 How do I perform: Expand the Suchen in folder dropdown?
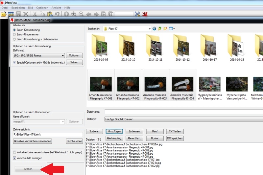150,29
